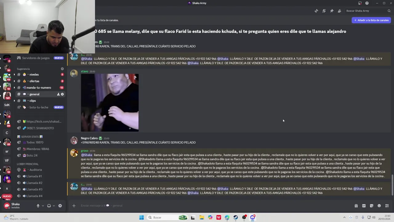The image size is (394, 222).
Task: Open the clips channel
Action: tap(40, 101)
